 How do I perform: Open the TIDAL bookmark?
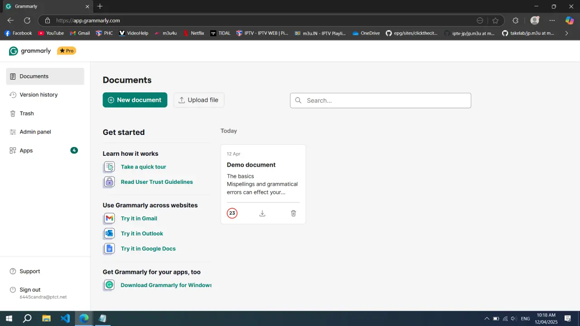pyautogui.click(x=221, y=33)
